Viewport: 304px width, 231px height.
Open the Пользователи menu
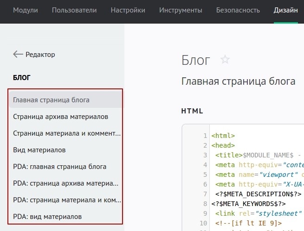point(74,10)
